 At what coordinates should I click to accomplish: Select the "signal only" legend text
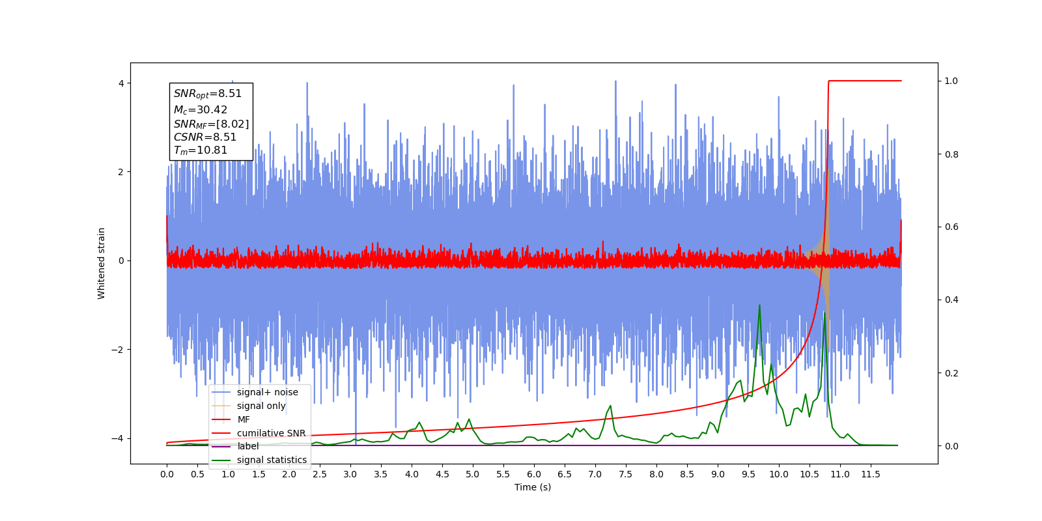pos(261,406)
